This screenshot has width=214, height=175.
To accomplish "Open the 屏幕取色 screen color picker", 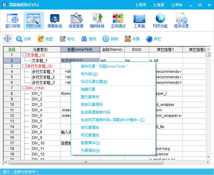I will coord(55,21).
